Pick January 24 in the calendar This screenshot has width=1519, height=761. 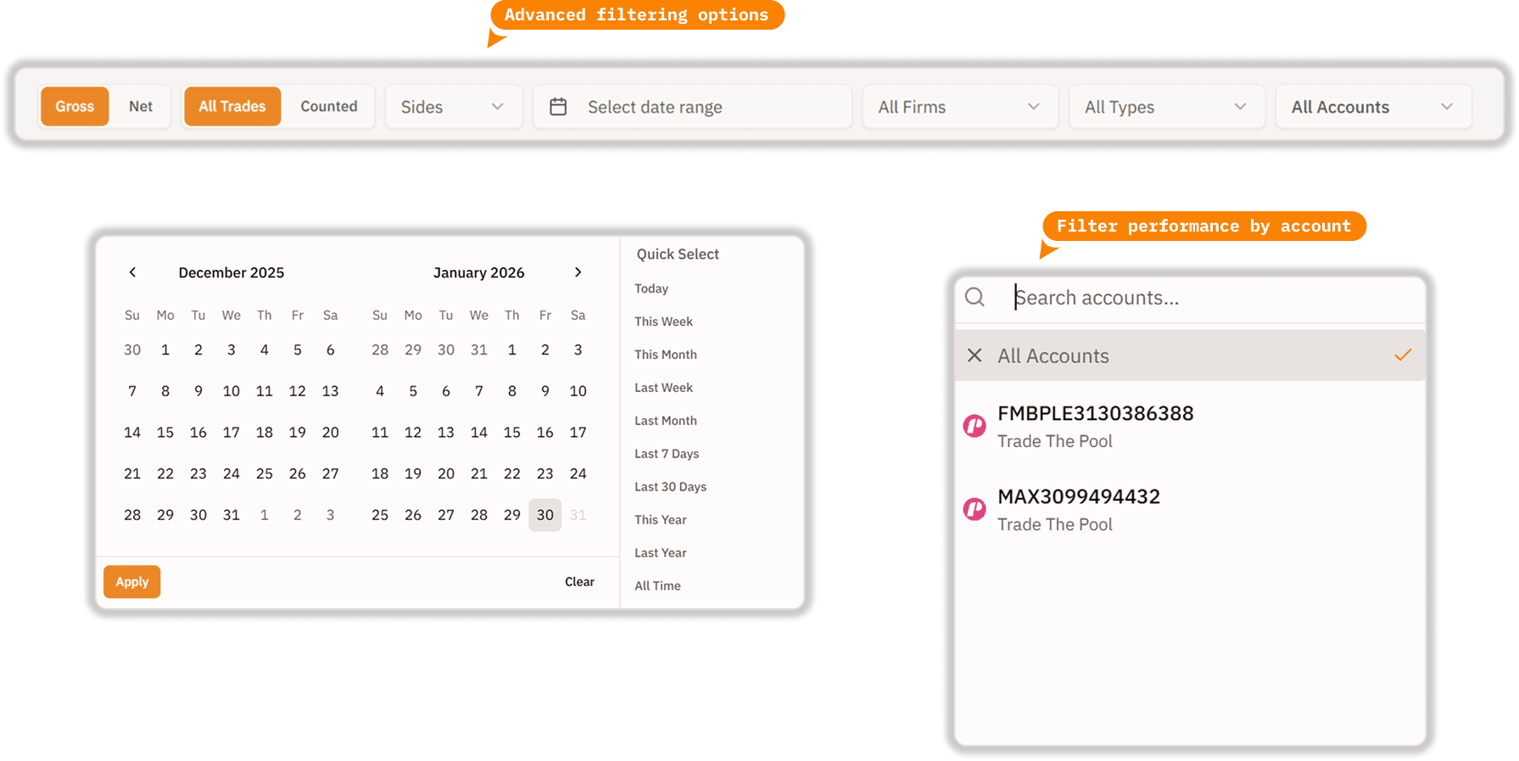pos(578,473)
